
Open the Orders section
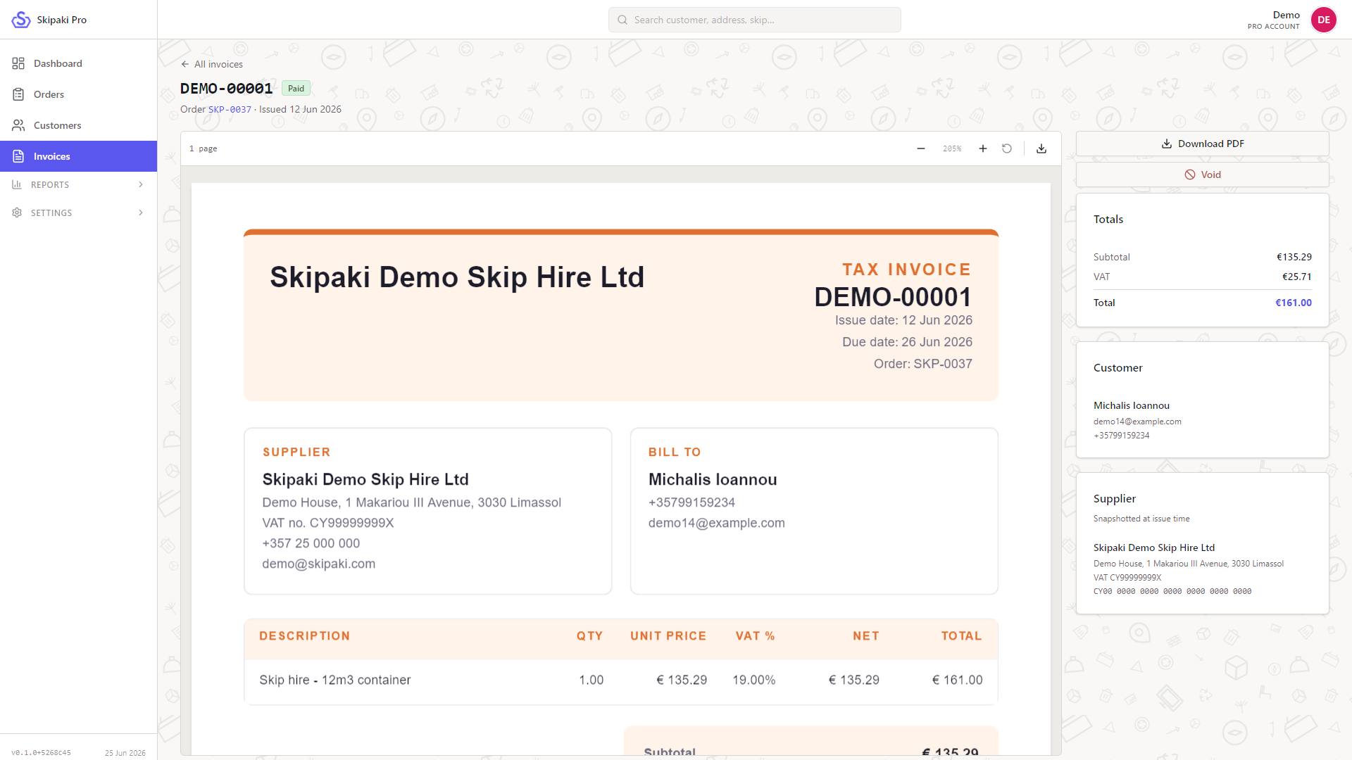click(78, 94)
